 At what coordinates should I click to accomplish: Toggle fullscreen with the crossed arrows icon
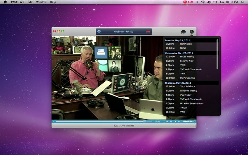pyautogui.click(x=175, y=122)
